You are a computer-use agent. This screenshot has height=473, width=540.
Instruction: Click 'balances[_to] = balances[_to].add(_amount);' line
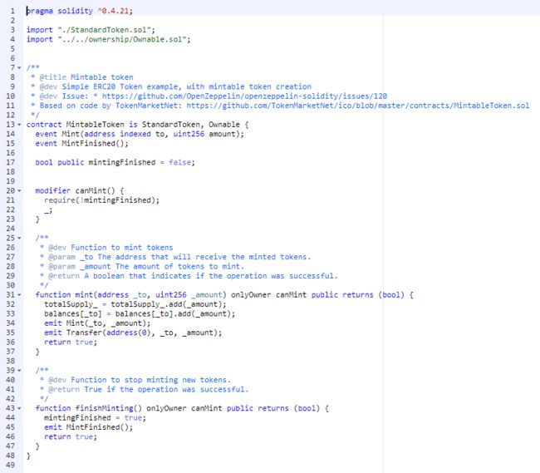pos(140,314)
